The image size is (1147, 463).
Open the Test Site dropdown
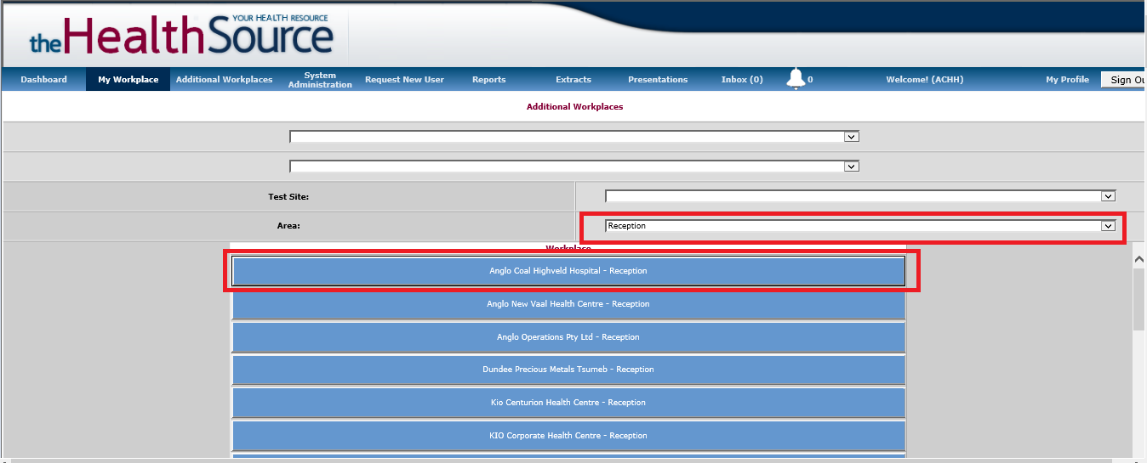pyautogui.click(x=860, y=196)
